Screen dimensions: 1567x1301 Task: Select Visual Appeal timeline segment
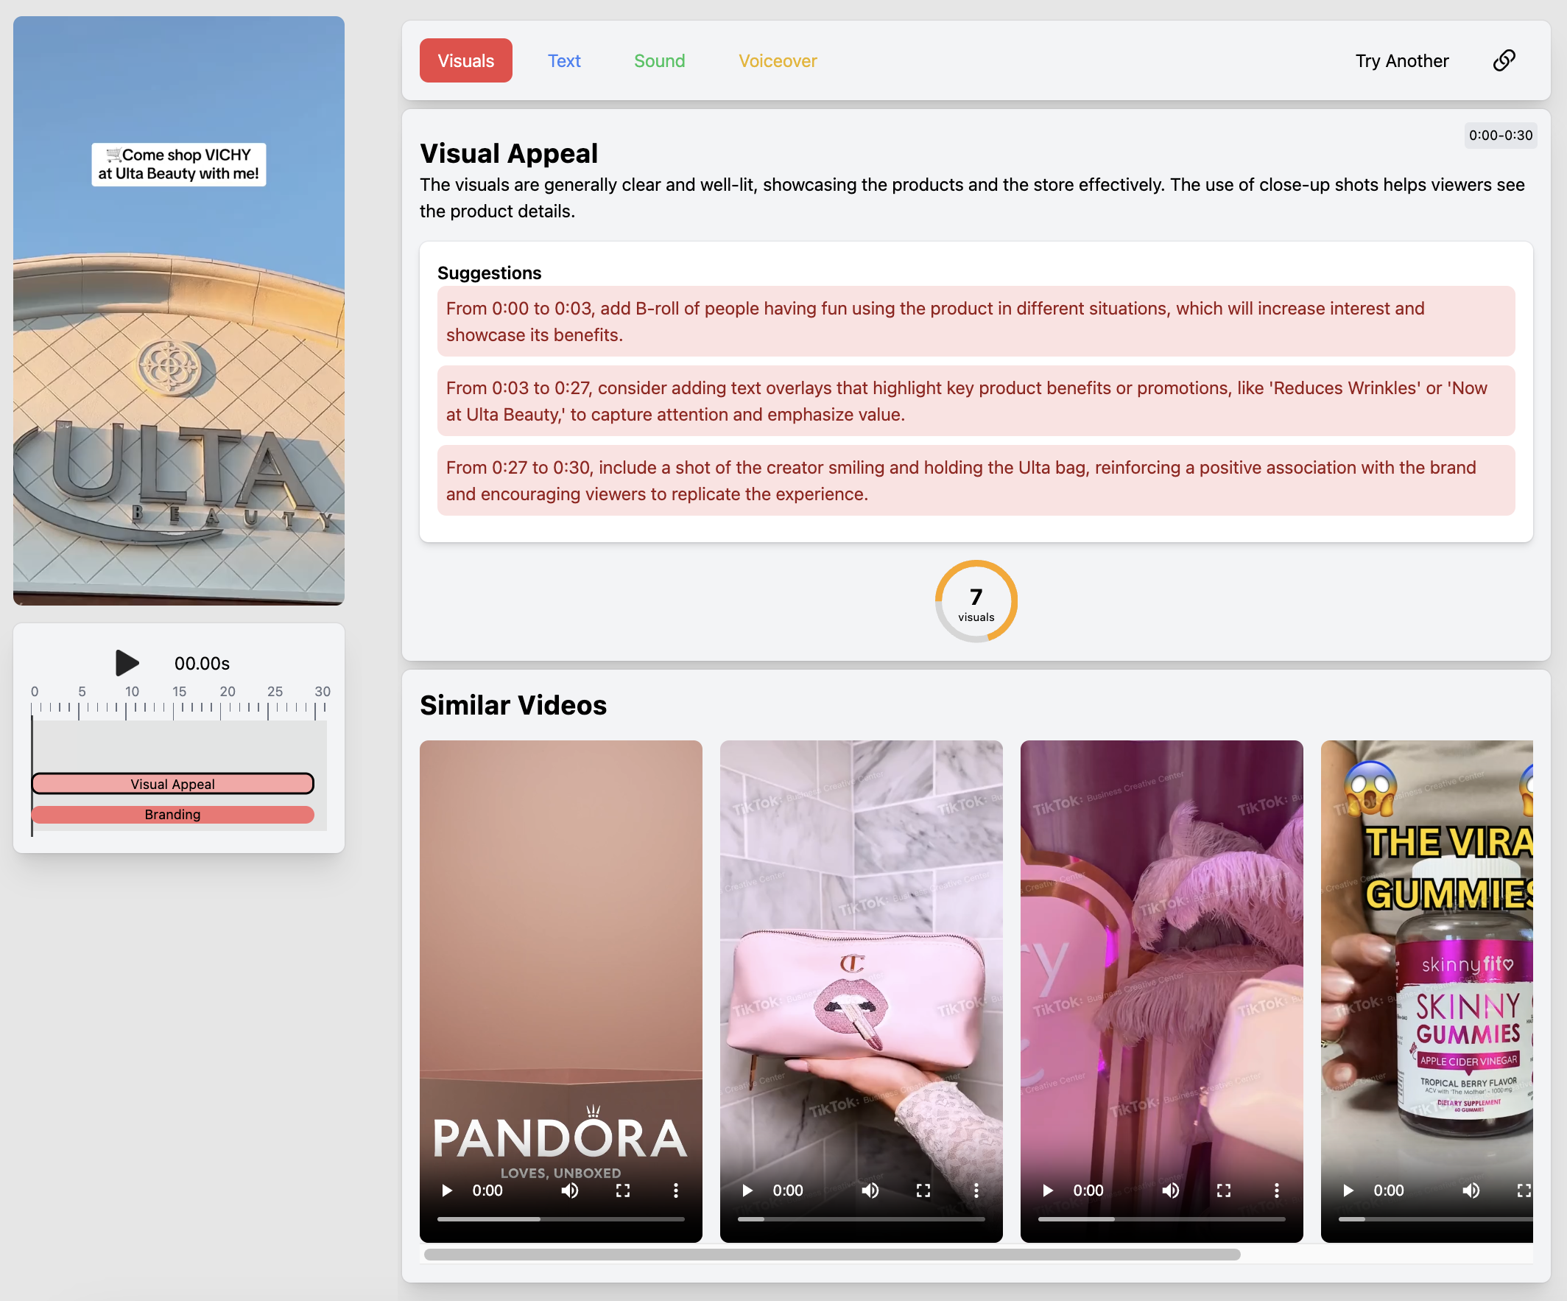coord(172,784)
